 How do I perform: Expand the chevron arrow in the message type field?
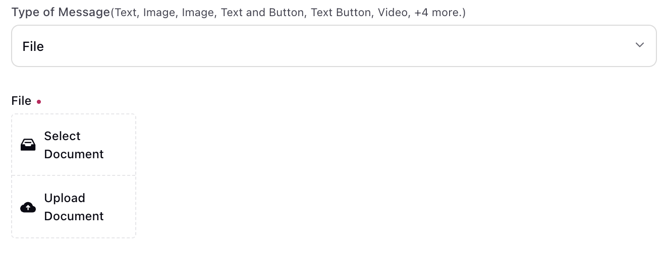coord(640,45)
